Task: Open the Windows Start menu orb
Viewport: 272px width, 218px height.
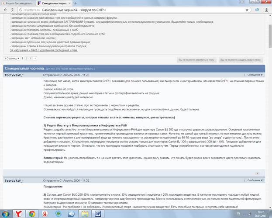Action: 5,214
